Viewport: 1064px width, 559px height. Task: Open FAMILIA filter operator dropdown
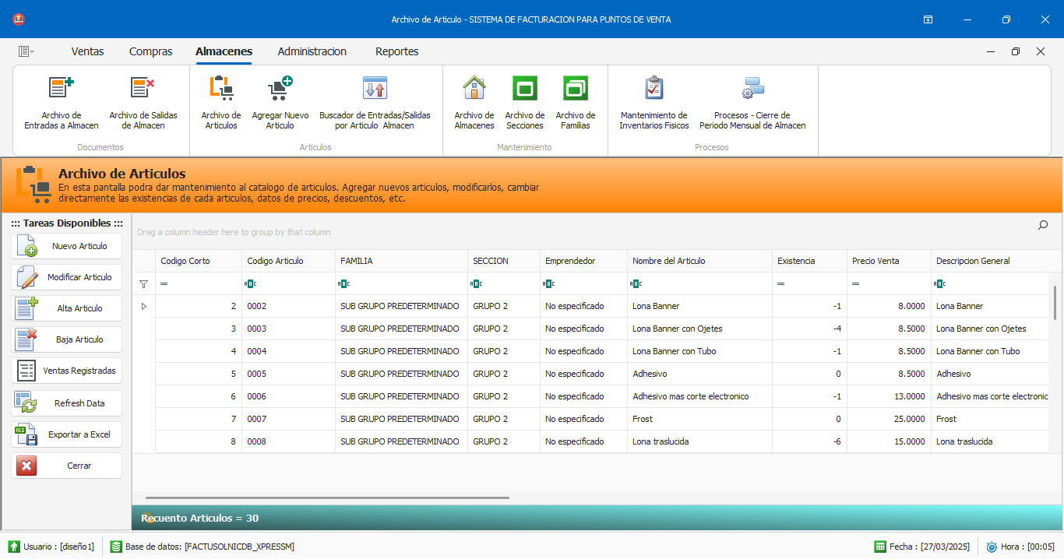pos(344,284)
